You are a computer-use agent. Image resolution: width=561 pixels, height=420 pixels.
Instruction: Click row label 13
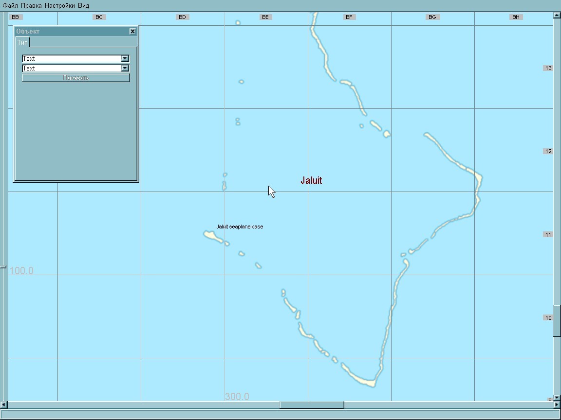click(548, 68)
